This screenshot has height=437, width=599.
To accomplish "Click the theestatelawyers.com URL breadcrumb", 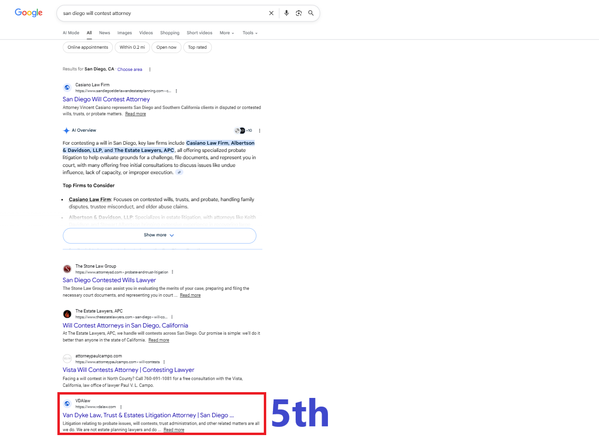I will [x=122, y=317].
